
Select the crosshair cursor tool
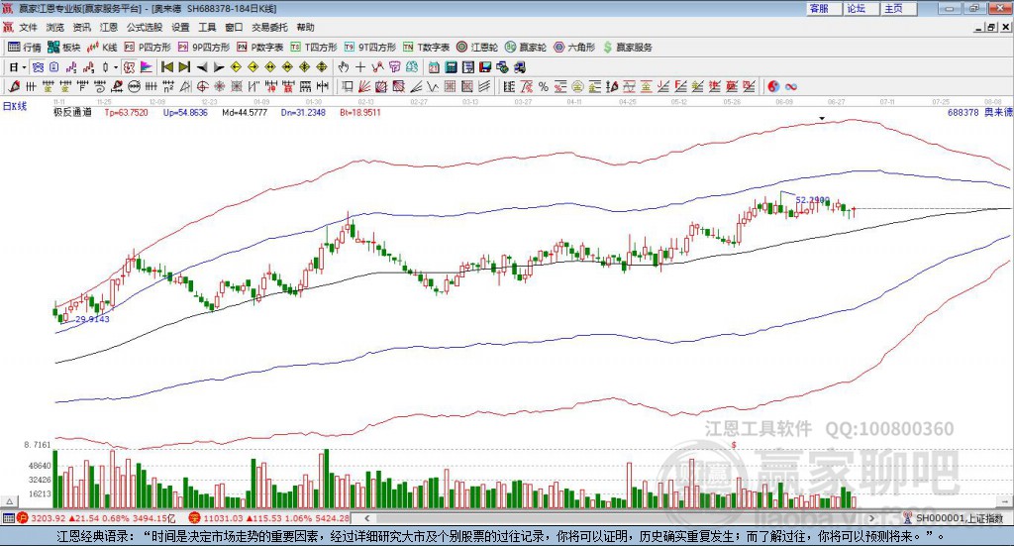360,67
